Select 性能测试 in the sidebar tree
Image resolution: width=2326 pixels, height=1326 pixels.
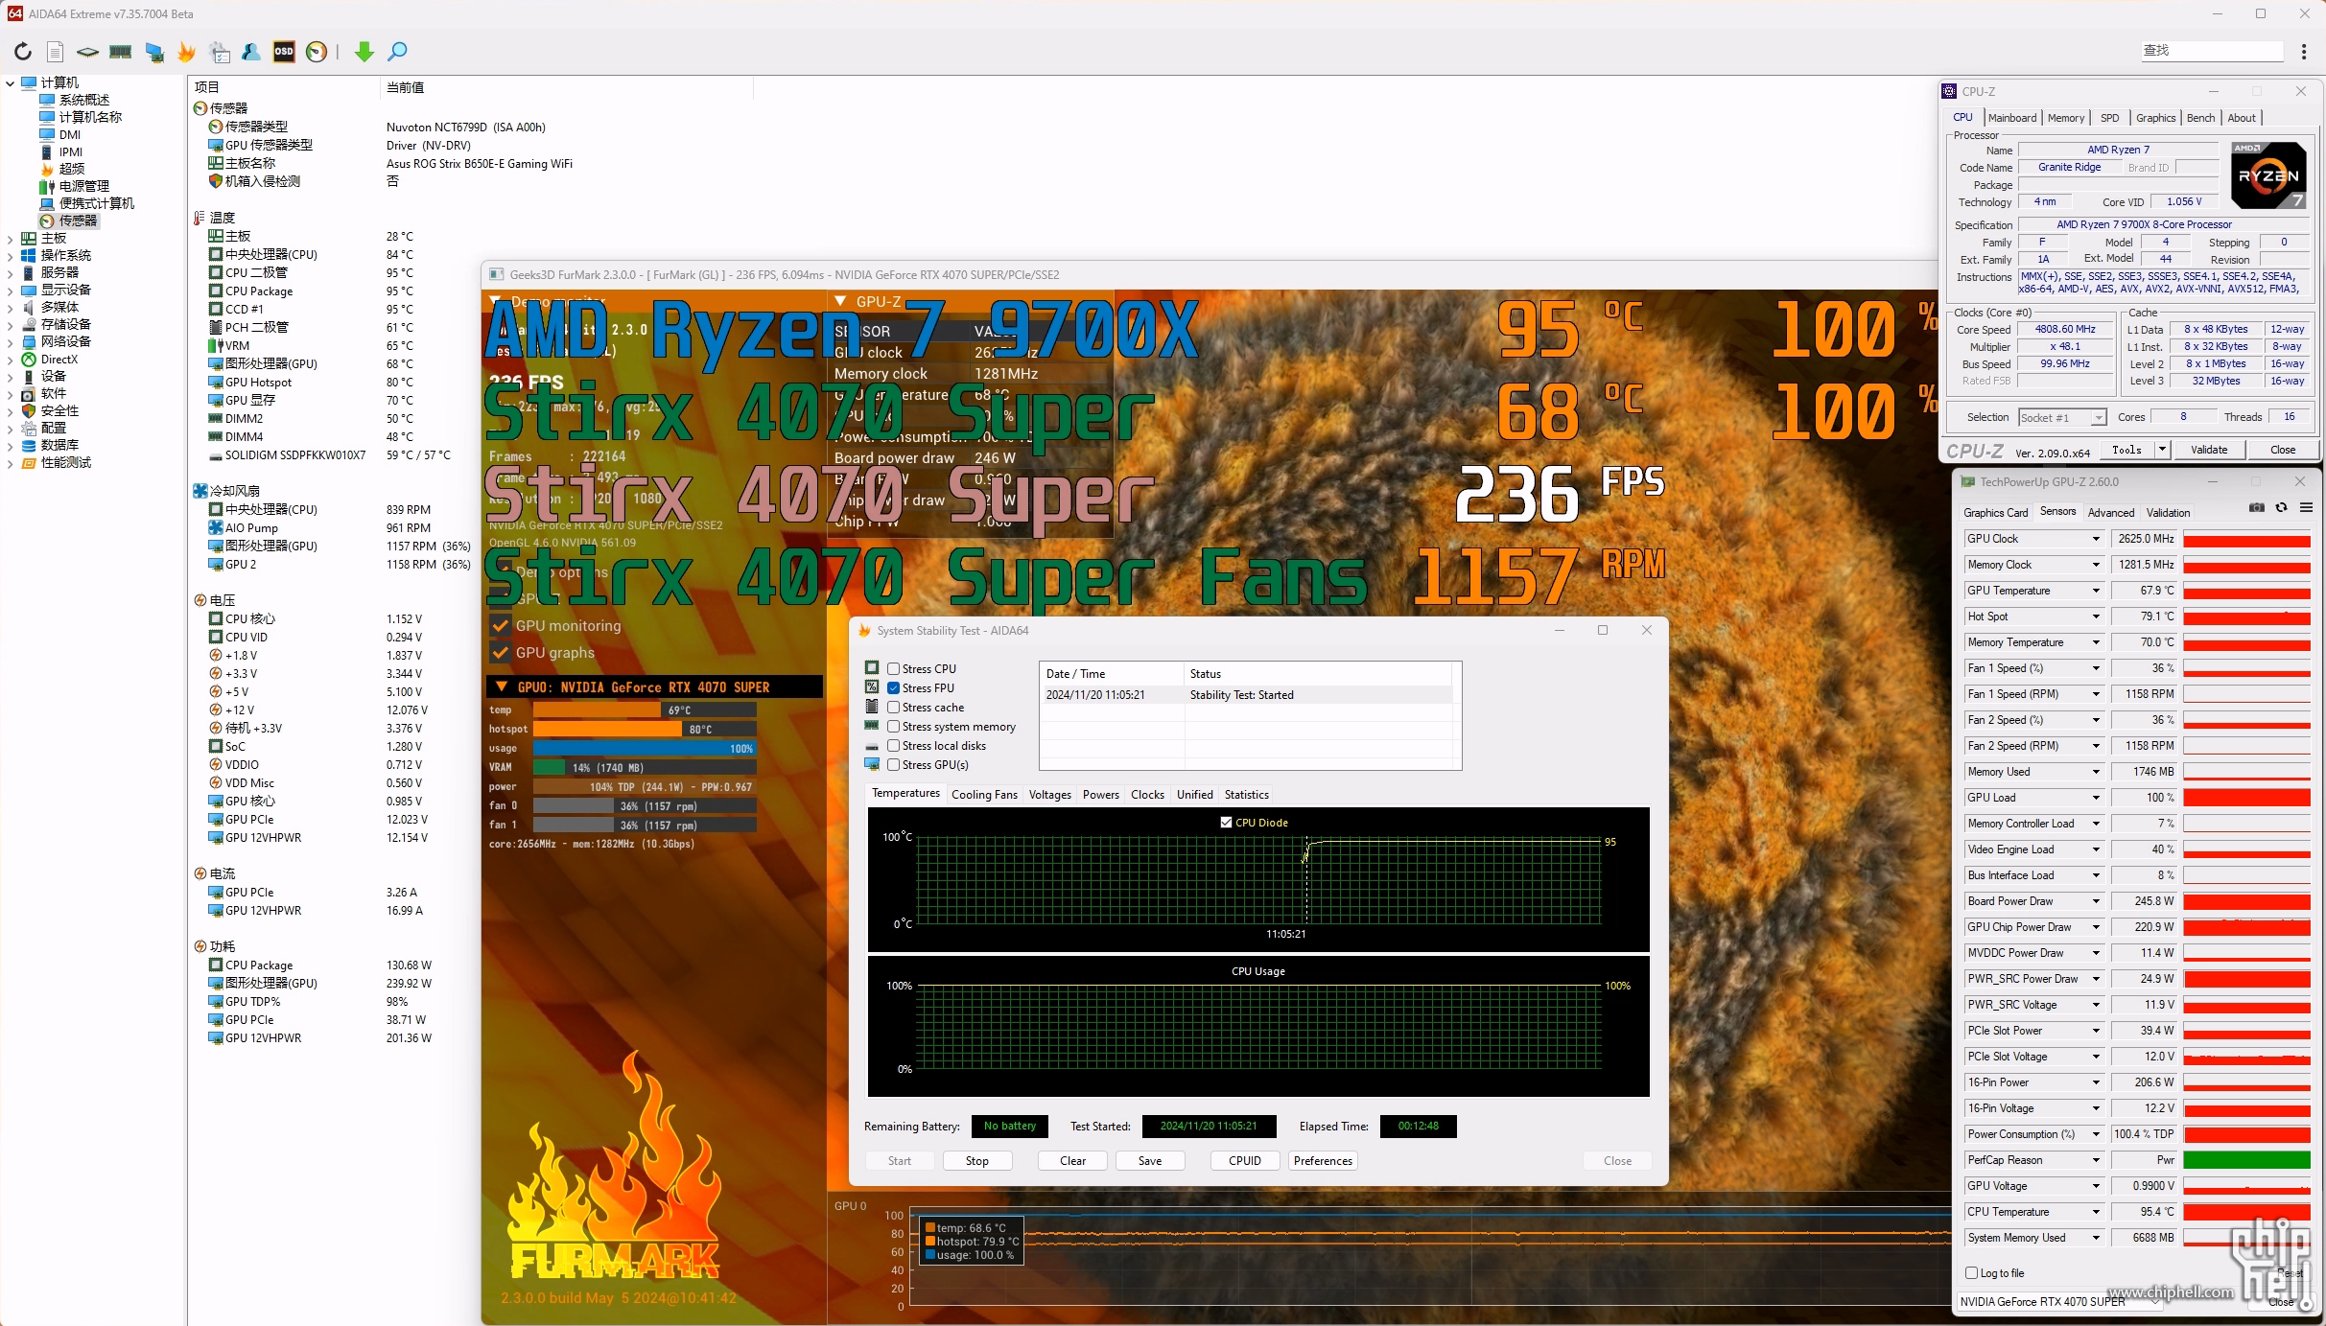click(x=57, y=463)
